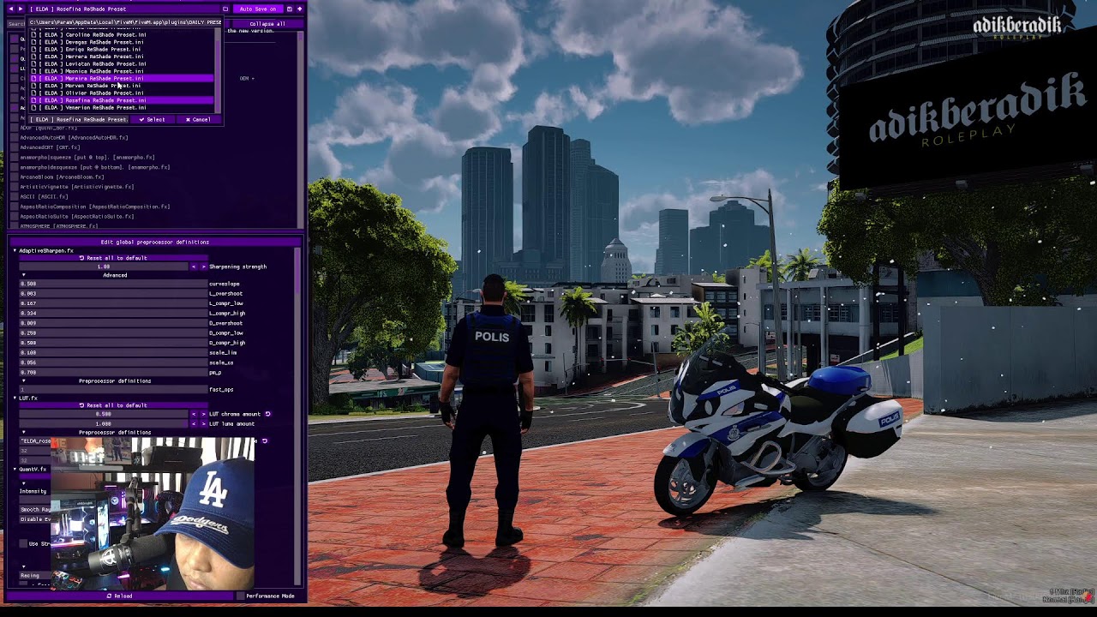The image size is (1097, 617).
Task: Confirm preset with Select button
Action: point(152,119)
